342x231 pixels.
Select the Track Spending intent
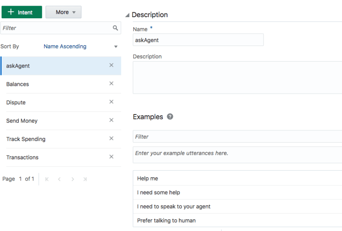pos(26,139)
